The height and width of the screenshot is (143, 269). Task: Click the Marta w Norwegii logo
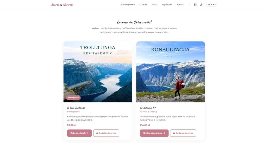point(62,5)
